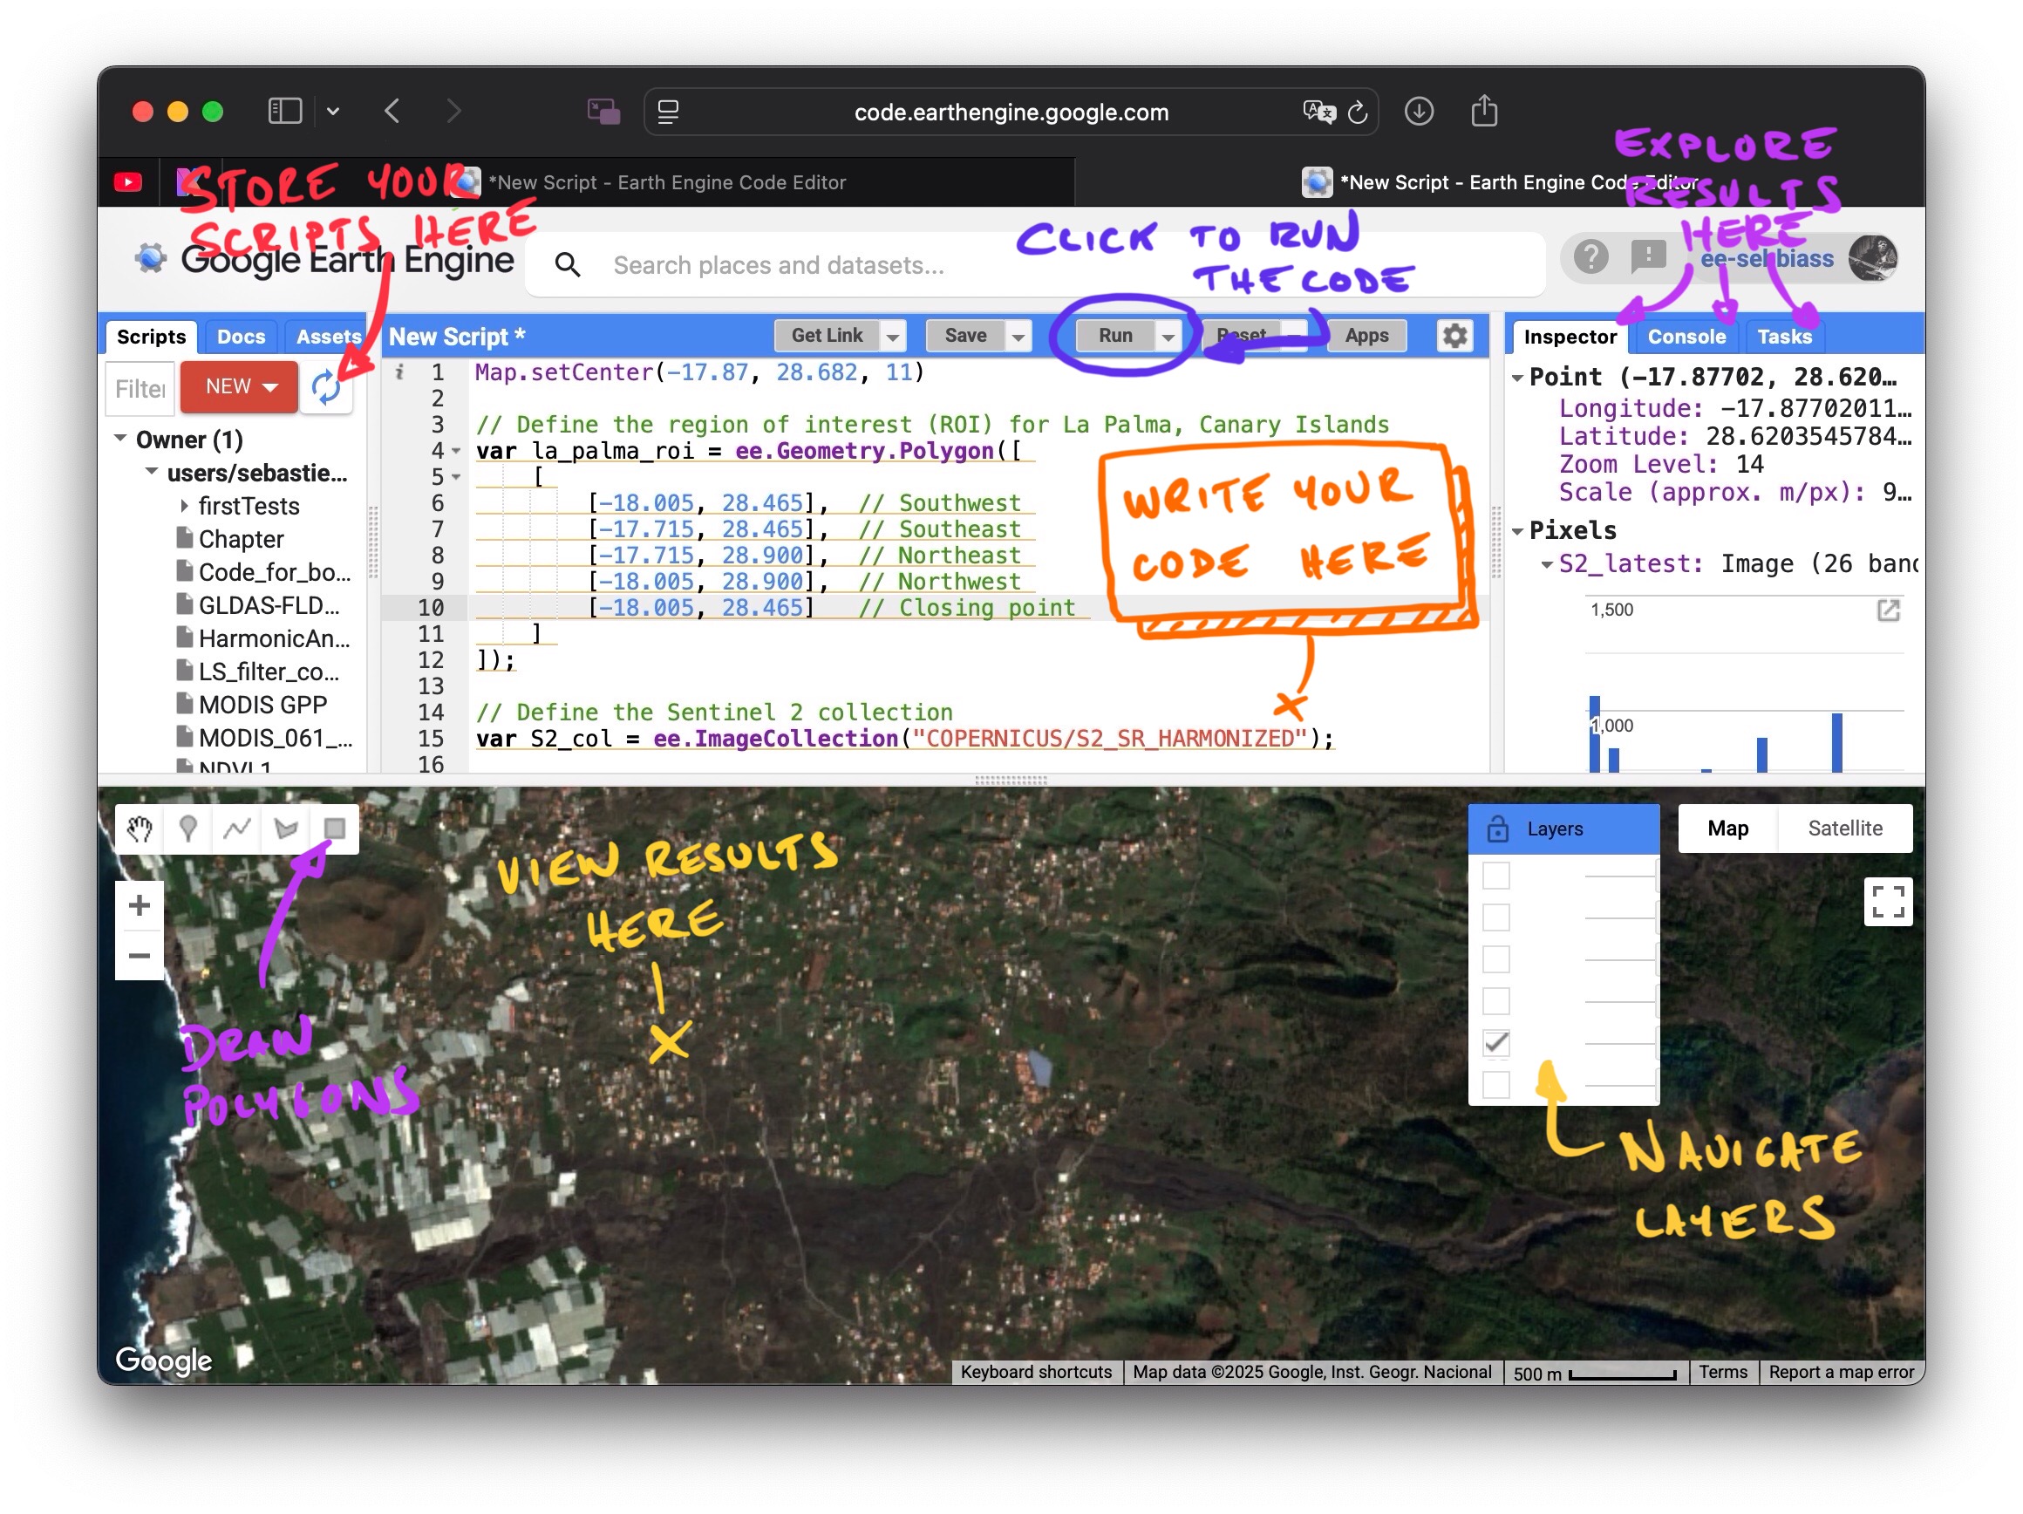This screenshot has height=1514, width=2023.
Task: Click the refresh scripts icon
Action: tap(325, 388)
